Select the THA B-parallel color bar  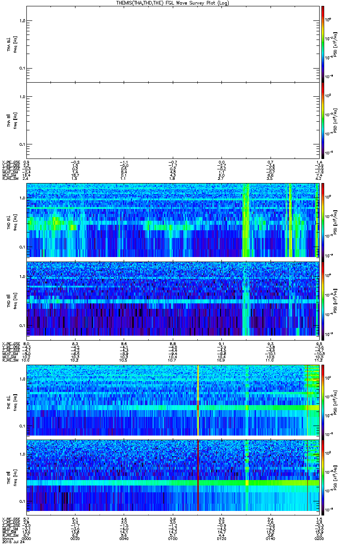[323, 120]
